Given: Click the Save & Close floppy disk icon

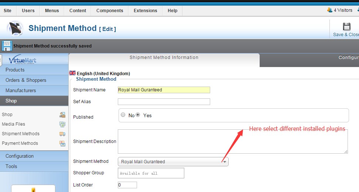Looking at the screenshot, I should 346,27.
